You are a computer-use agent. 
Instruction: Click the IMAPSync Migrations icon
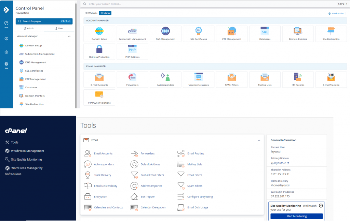[99, 97]
